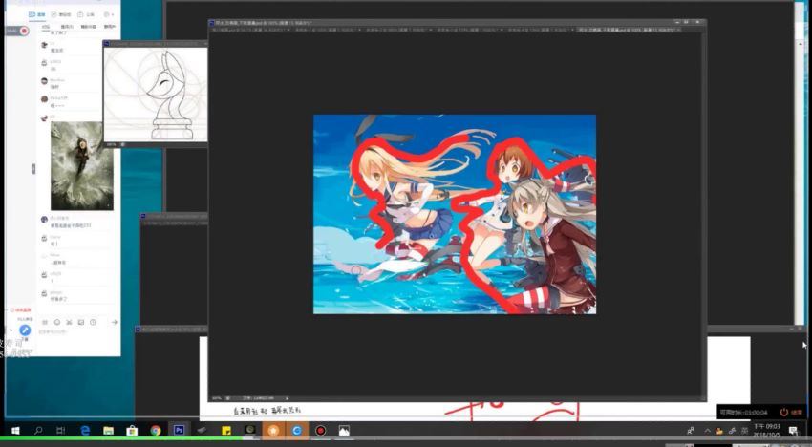The height and width of the screenshot is (447, 812).
Task: Click the blue pen button in chat window
Action: [24, 330]
